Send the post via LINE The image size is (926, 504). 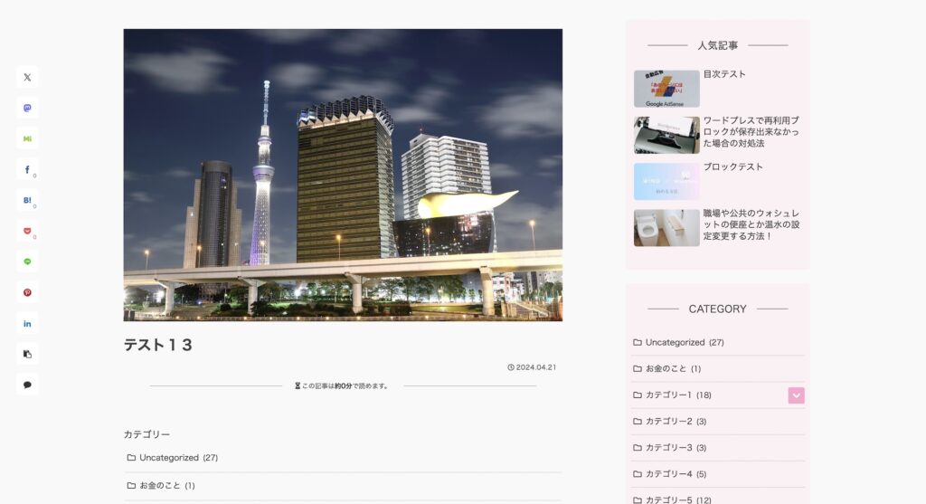27,262
